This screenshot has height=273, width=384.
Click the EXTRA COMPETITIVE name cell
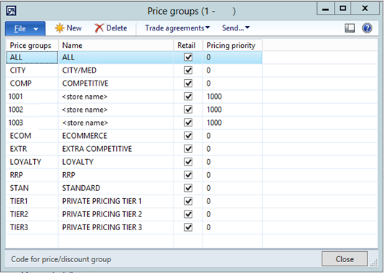pos(116,149)
